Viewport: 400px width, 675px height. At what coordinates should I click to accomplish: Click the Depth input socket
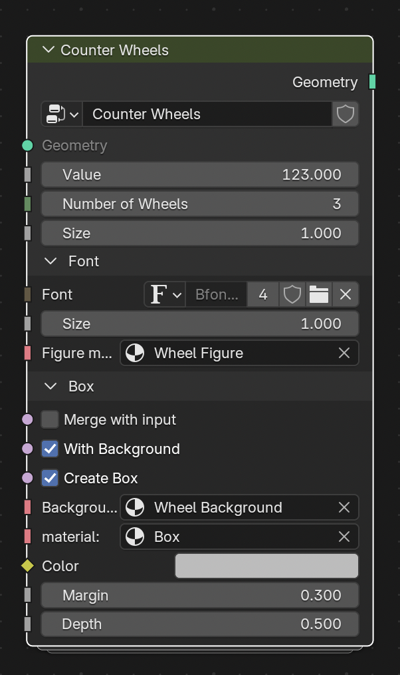[x=27, y=624]
